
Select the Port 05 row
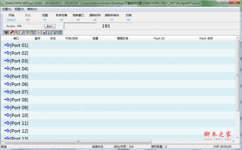point(118,76)
